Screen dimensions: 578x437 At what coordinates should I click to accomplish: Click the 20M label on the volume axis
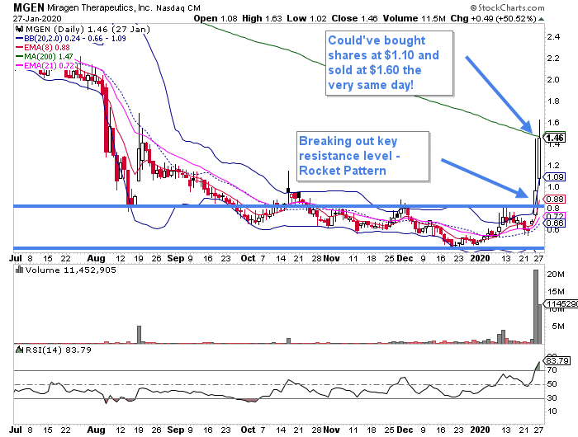[x=556, y=275]
